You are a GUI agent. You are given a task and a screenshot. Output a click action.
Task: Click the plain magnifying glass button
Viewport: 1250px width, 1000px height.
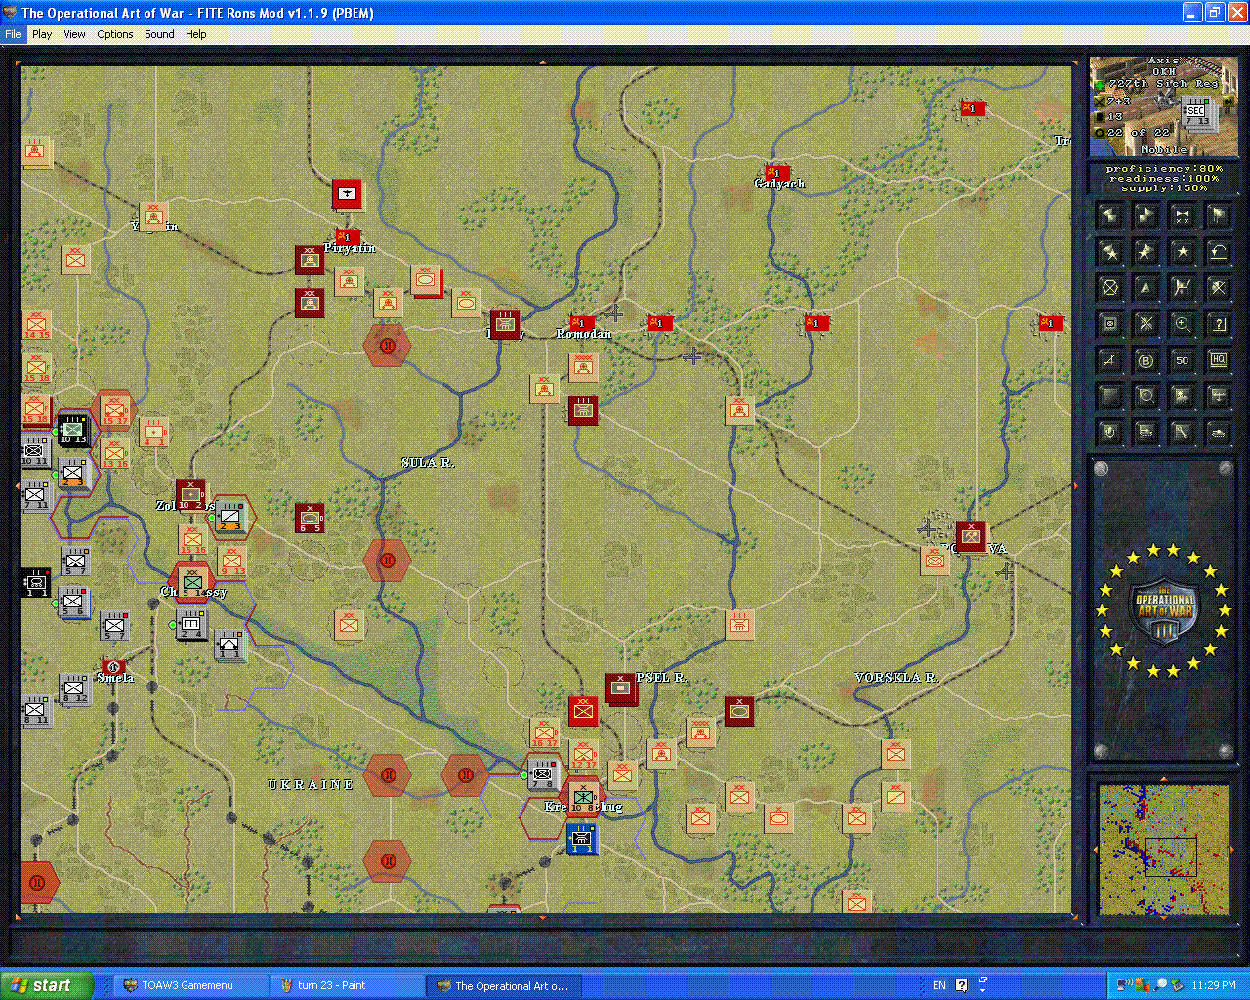click(1146, 396)
